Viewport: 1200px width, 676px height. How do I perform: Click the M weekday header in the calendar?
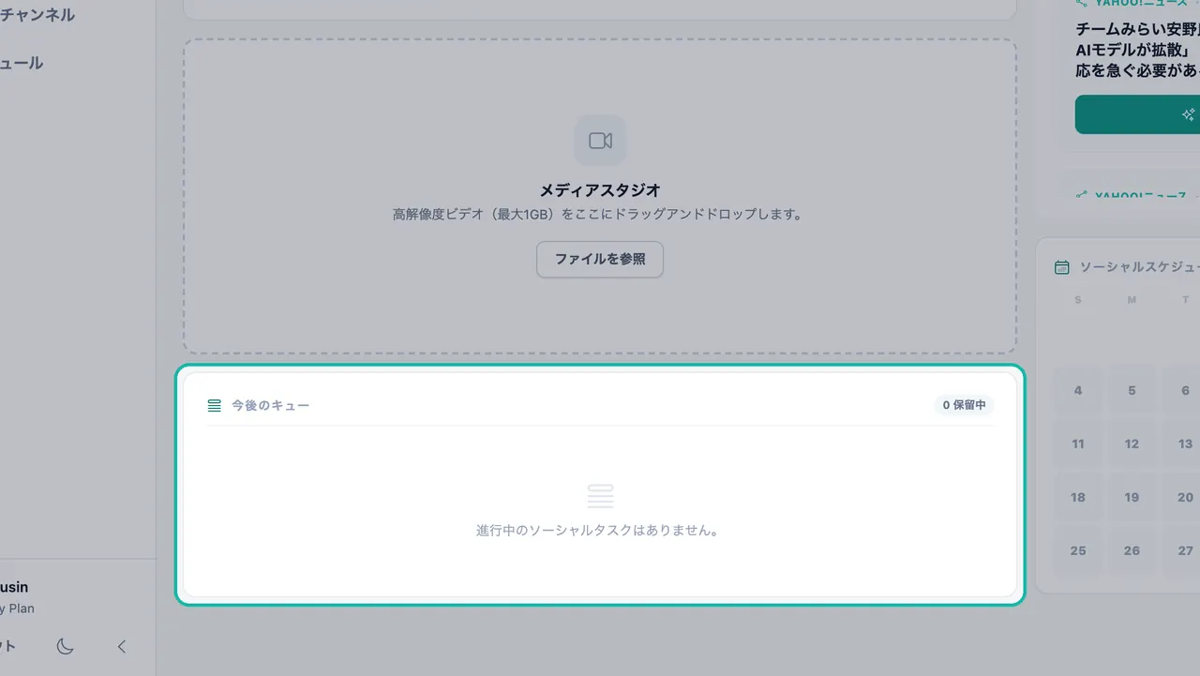[x=1132, y=300]
